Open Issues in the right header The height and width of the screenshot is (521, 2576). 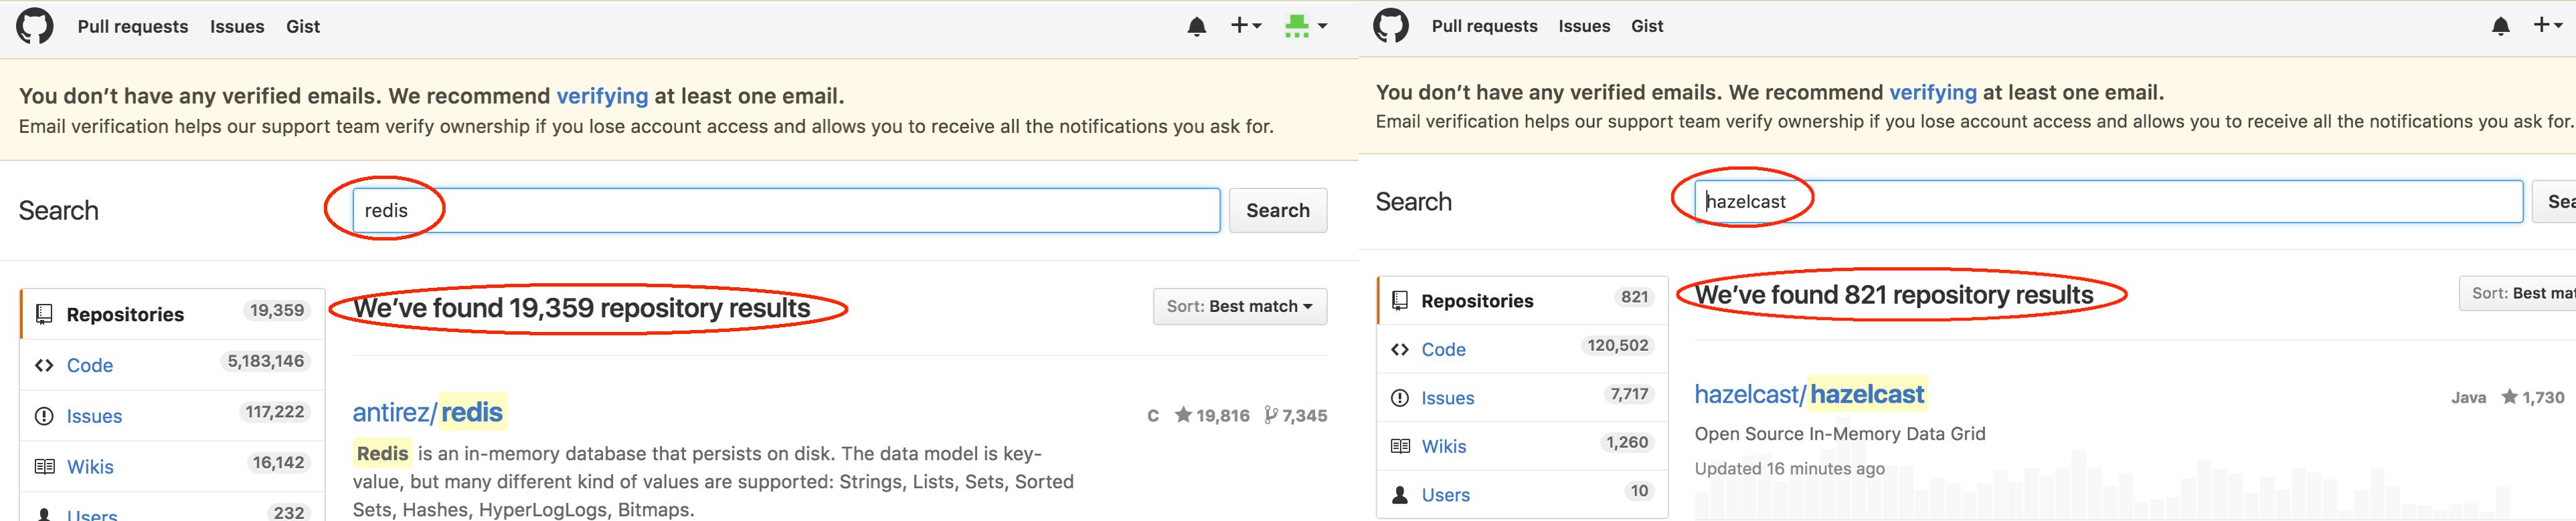pos(1584,26)
